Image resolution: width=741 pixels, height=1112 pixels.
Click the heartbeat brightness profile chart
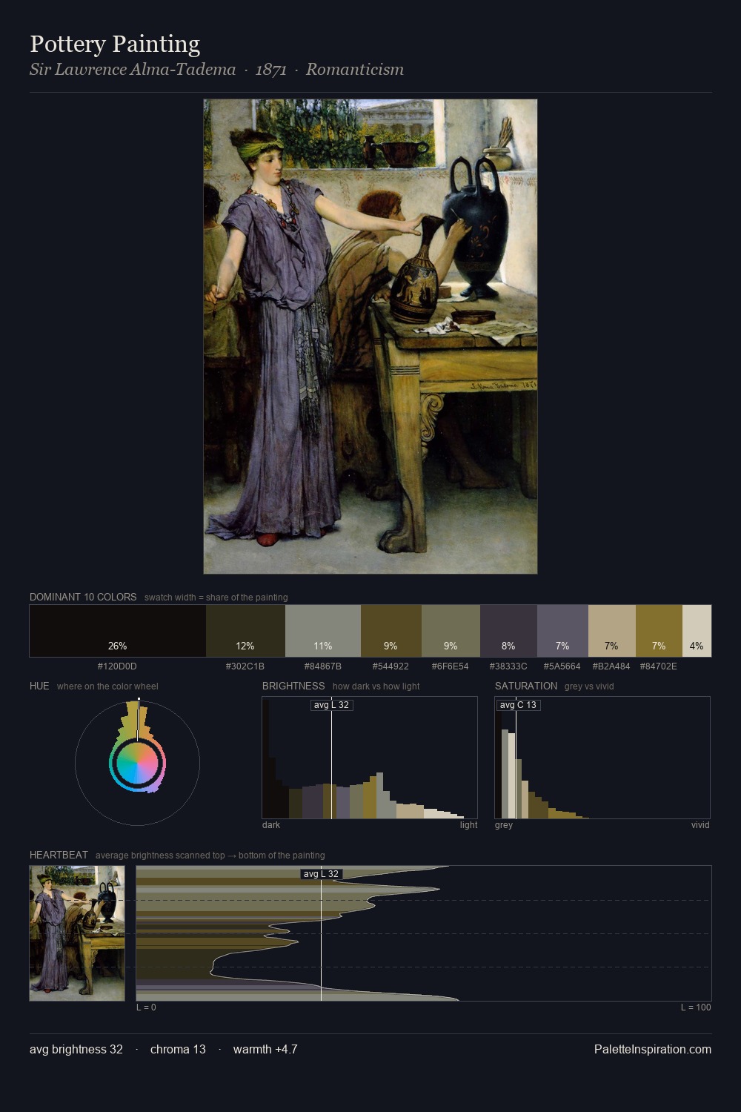coord(424,933)
